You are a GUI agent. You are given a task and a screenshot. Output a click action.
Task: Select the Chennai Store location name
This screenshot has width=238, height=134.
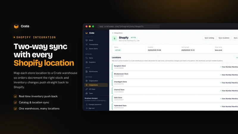tap(119, 90)
